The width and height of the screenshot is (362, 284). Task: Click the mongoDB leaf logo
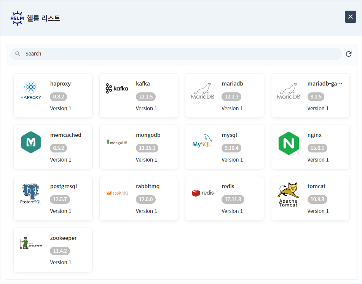[x=117, y=142]
